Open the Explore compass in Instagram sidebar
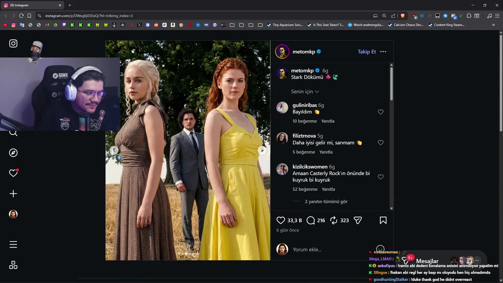This screenshot has height=283, width=503. pyautogui.click(x=13, y=153)
